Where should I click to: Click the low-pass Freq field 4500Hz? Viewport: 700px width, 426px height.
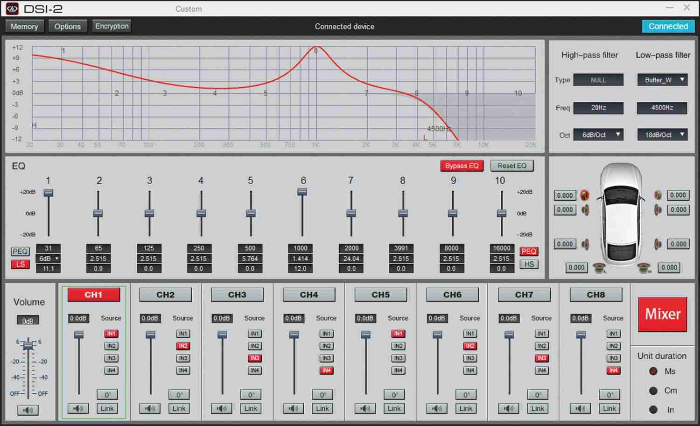[662, 108]
